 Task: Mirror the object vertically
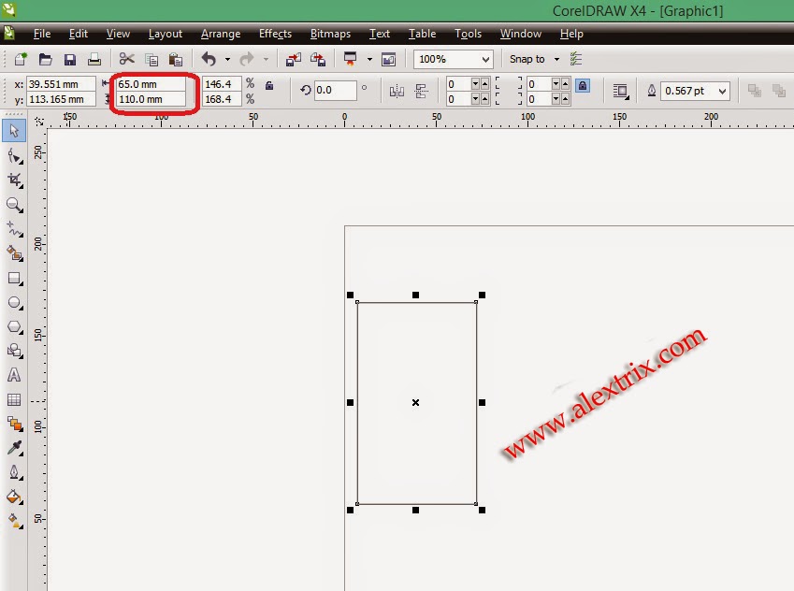(x=421, y=91)
